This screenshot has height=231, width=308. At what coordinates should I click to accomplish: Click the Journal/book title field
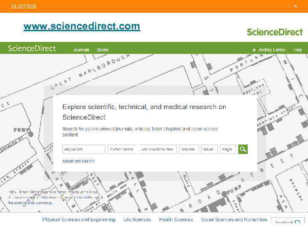click(157, 149)
